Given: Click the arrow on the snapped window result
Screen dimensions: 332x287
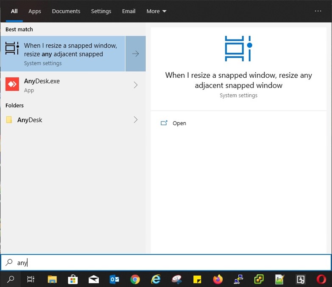Looking at the screenshot, I should [x=136, y=53].
